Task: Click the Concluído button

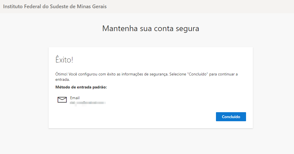Action: point(231,117)
